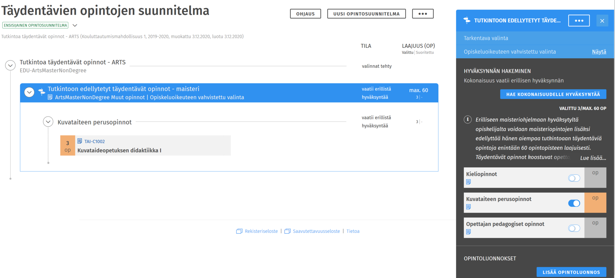Screen dimensions: 615x278
Task: Enable the Kieliopinnot toggle
Action: pyautogui.click(x=574, y=178)
